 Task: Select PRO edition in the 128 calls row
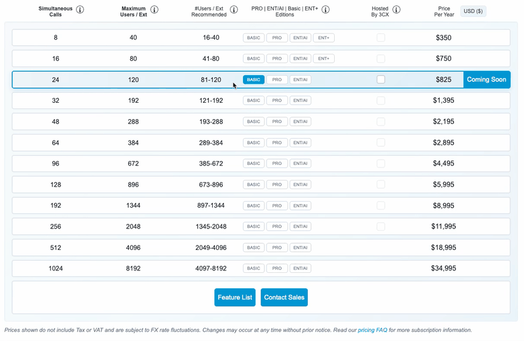[x=277, y=185]
